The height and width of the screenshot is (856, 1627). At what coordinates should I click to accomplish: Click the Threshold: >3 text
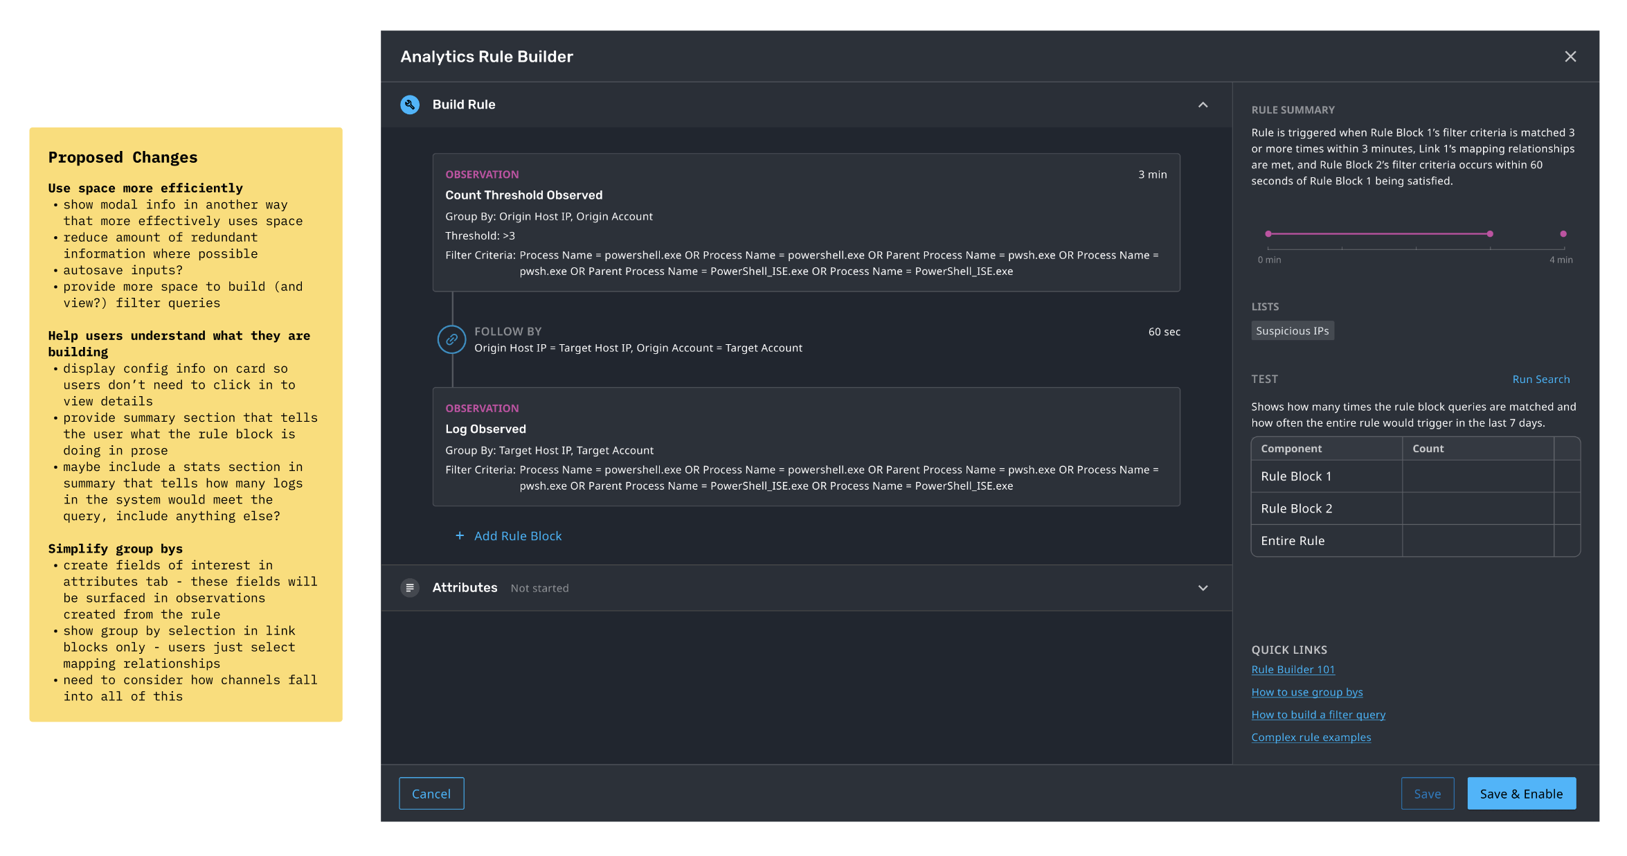pyautogui.click(x=480, y=236)
